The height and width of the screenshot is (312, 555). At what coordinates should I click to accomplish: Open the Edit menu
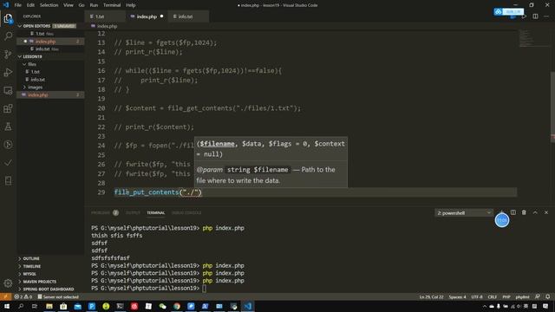(30, 5)
